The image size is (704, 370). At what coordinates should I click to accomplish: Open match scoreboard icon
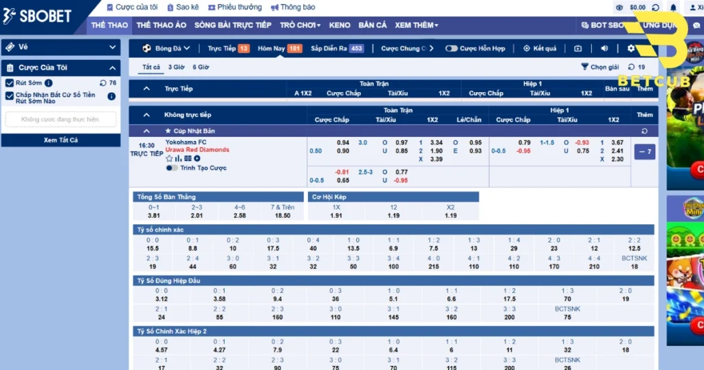[188, 158]
